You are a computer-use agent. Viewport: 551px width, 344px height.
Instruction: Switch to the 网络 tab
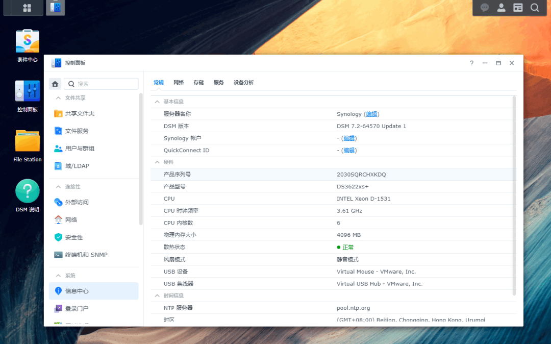[179, 82]
